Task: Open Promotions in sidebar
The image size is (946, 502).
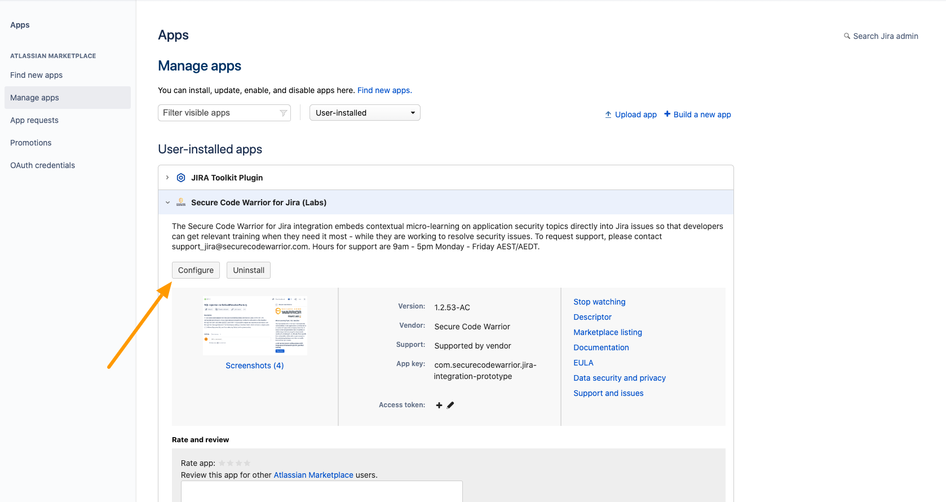Action: [30, 143]
